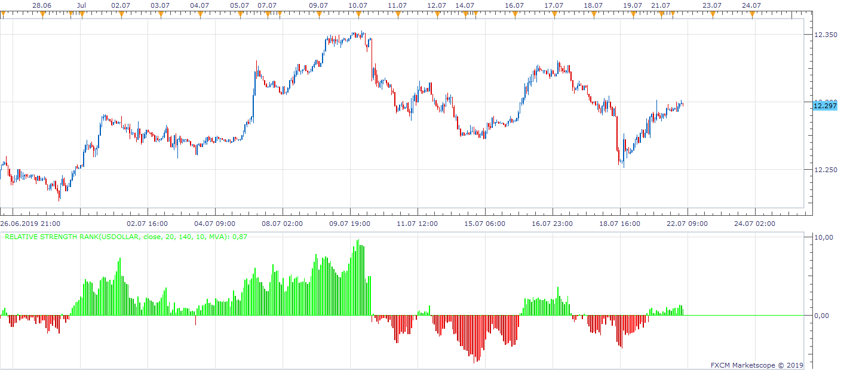The height and width of the screenshot is (370, 847).
Task: Click the orange marker under 21.07
Action: pyautogui.click(x=661, y=14)
